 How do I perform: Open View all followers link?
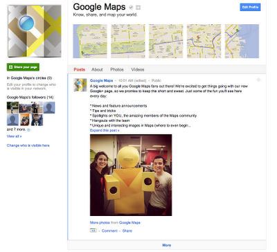tap(14, 136)
